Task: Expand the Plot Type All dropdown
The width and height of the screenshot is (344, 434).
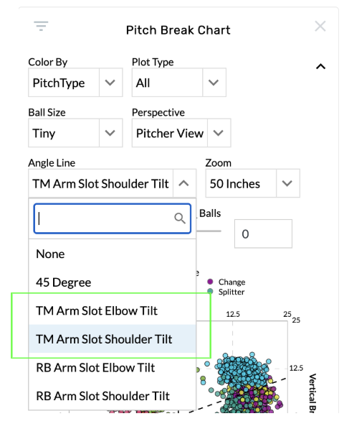Action: click(x=179, y=83)
